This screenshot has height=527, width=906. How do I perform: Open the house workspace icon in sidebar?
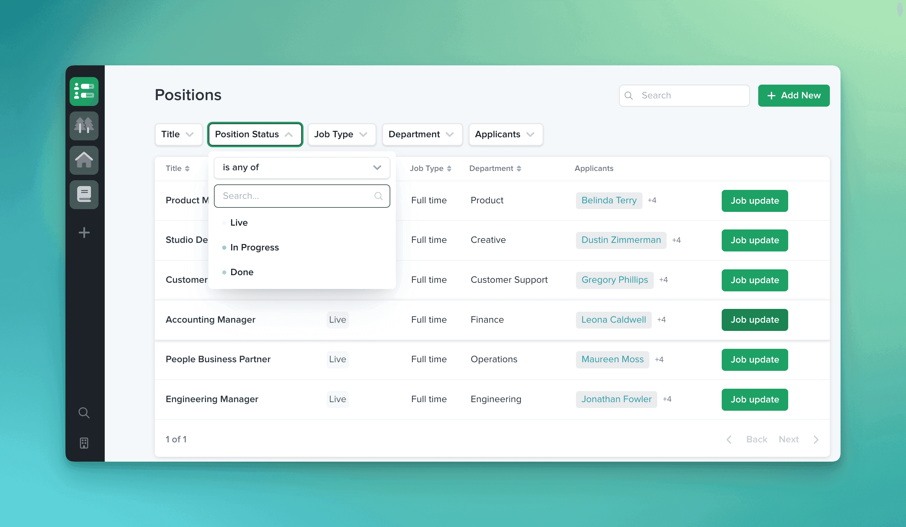pyautogui.click(x=84, y=160)
